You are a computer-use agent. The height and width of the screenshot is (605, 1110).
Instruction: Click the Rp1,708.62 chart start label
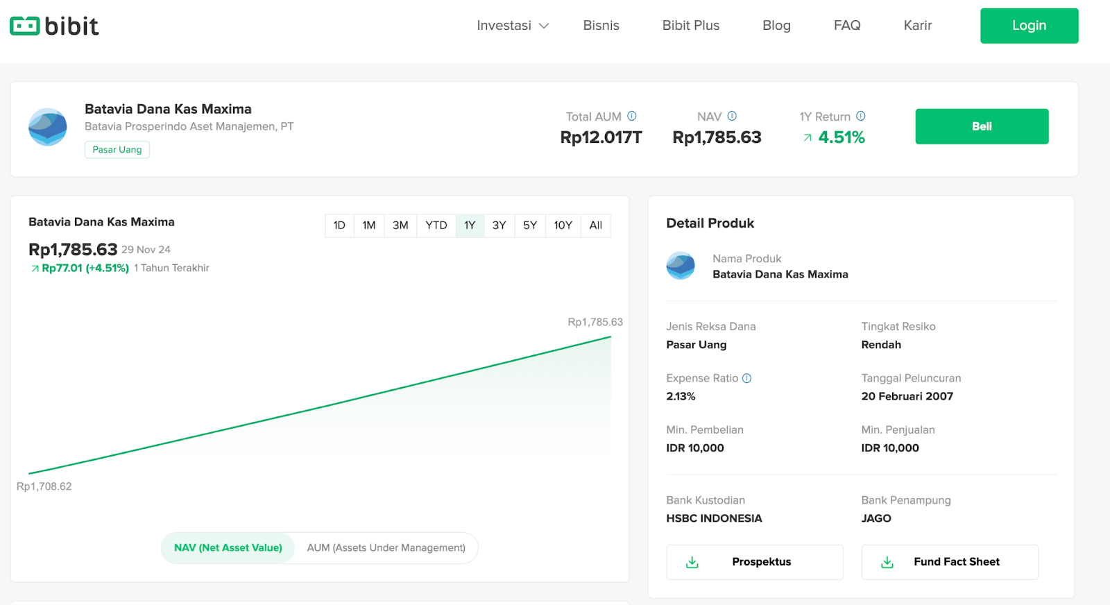pos(44,486)
